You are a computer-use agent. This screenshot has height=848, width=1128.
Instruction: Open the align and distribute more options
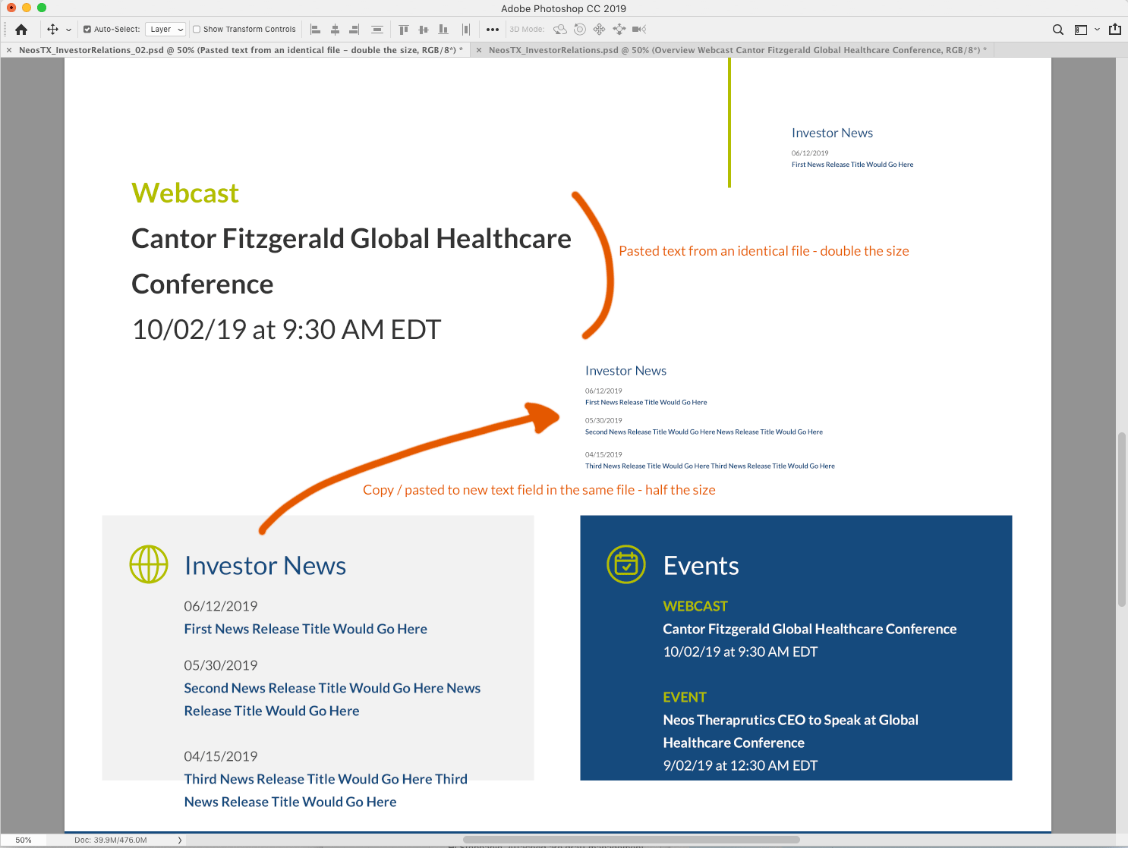493,30
